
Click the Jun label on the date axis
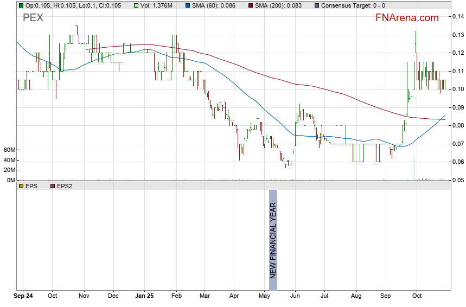click(x=295, y=296)
